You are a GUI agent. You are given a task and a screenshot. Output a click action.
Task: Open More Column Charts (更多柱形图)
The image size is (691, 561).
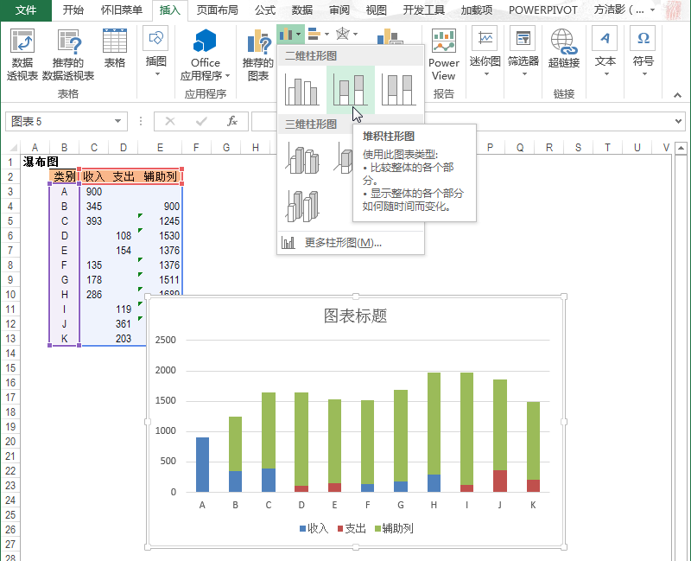[x=343, y=243]
